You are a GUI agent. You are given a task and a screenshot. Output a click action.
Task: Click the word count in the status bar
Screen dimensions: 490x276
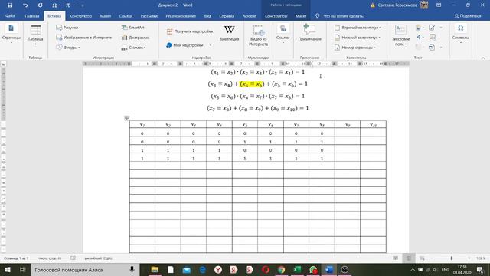tap(50, 258)
